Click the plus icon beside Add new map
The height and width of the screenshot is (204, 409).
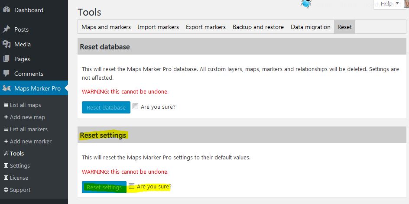pyautogui.click(x=6, y=117)
